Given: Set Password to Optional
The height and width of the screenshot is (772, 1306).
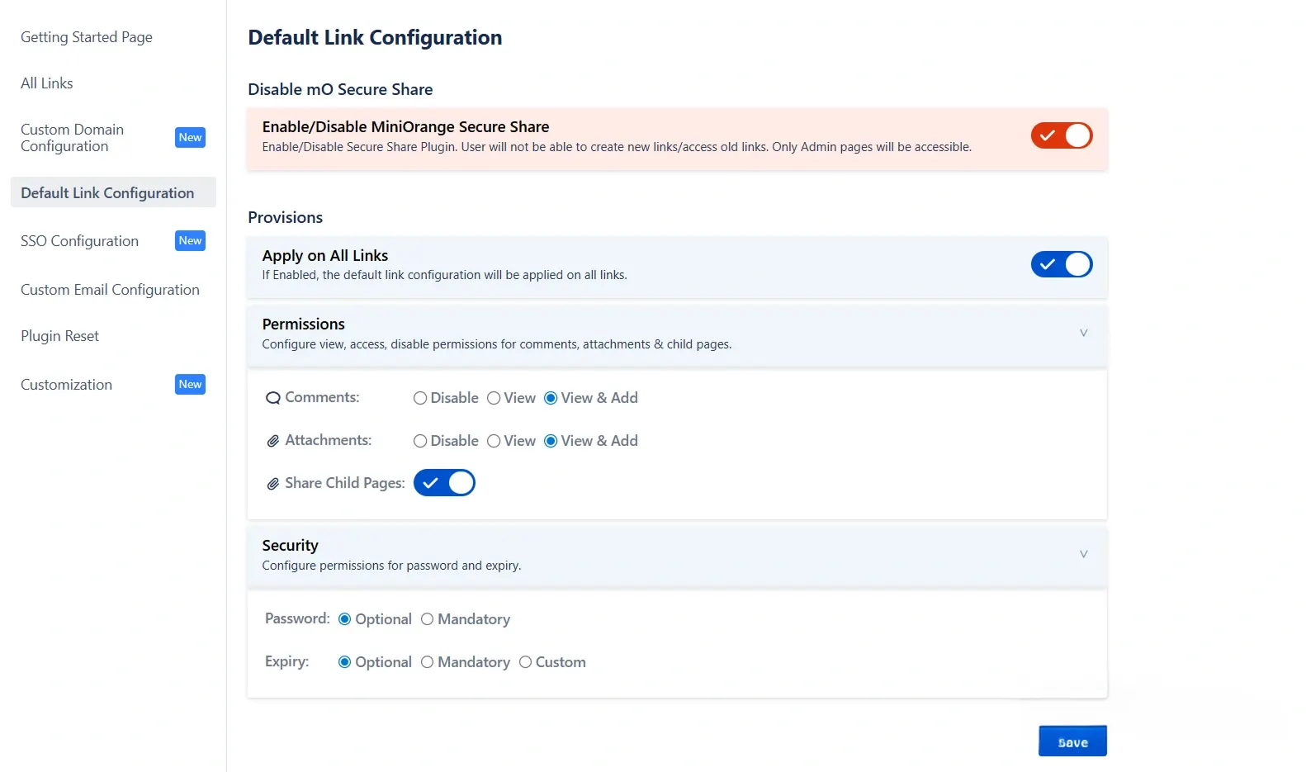Looking at the screenshot, I should coord(345,619).
